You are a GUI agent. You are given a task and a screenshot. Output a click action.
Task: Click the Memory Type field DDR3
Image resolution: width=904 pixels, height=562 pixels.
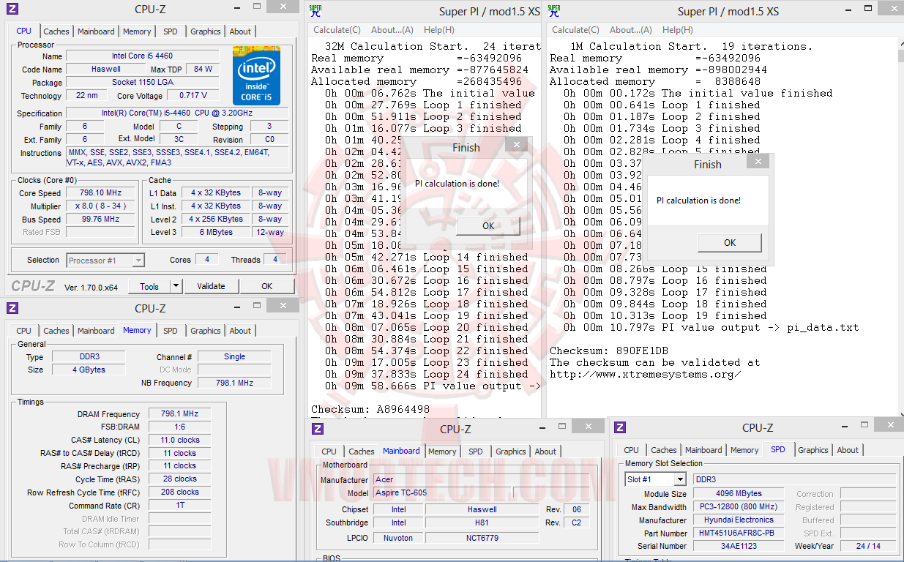tap(89, 356)
